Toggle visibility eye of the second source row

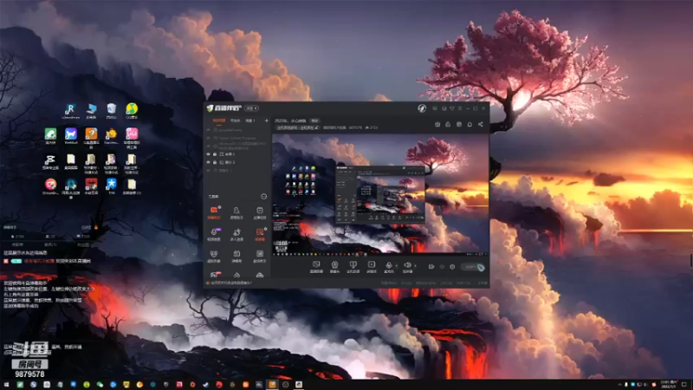[208, 138]
